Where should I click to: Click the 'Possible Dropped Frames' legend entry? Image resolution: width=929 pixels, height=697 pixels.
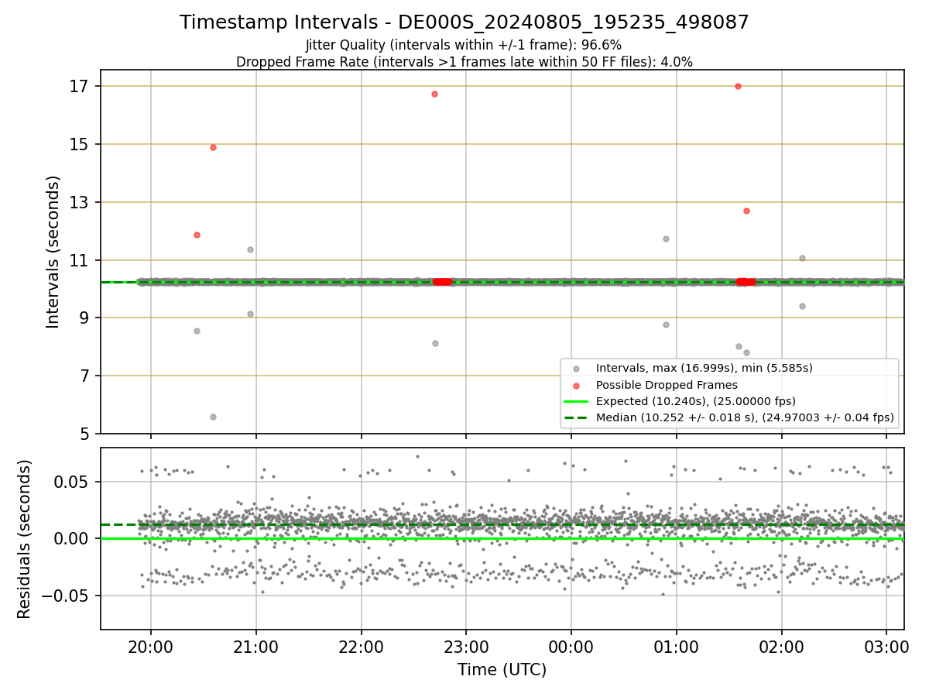[x=667, y=385]
